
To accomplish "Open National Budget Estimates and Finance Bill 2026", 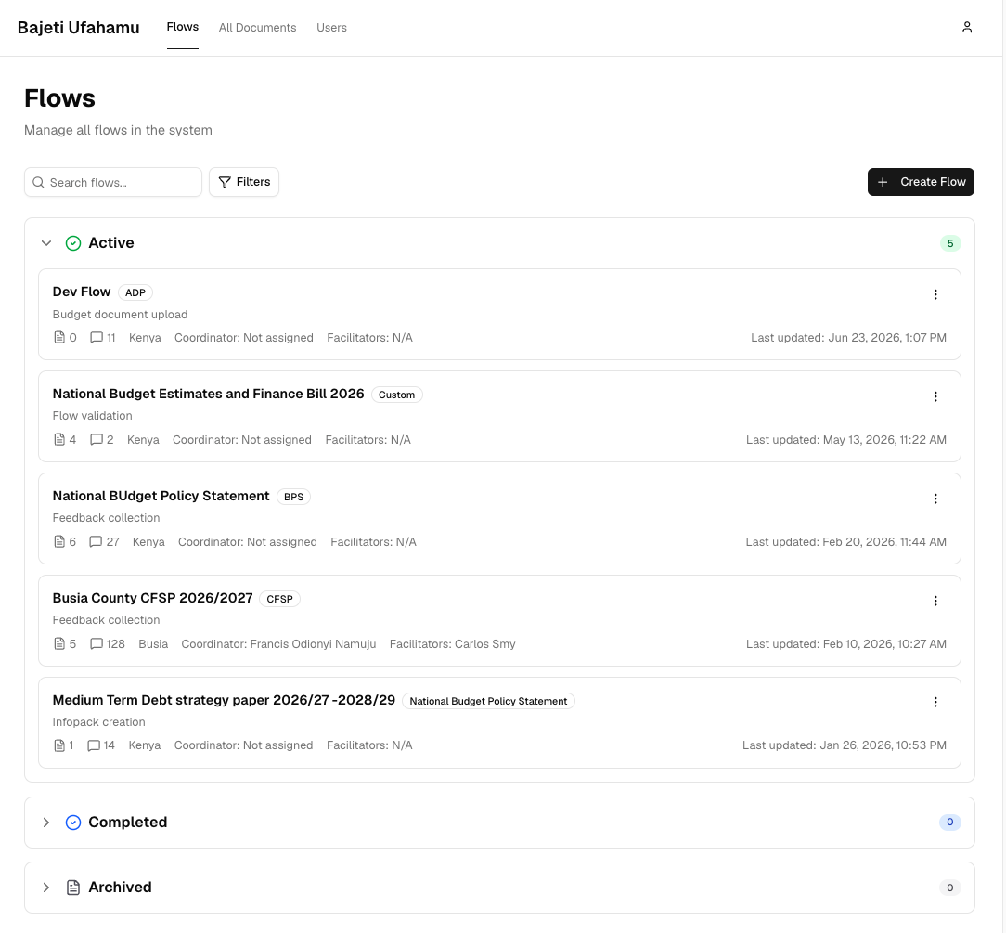I will pos(209,394).
